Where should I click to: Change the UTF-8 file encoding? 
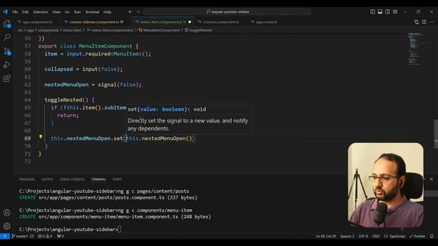(363, 236)
